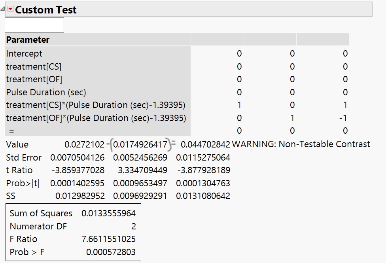Open the Custom Test red triangle menu
Screen dimensions: 386x263
tap(10, 9)
